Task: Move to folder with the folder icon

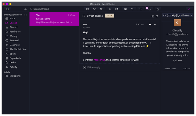Action: pyautogui.click(x=125, y=9)
